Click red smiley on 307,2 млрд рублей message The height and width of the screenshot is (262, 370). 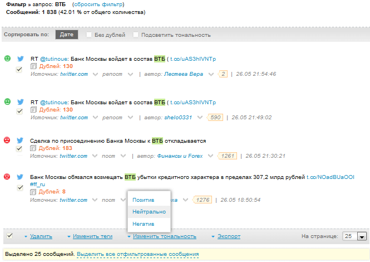(7, 176)
